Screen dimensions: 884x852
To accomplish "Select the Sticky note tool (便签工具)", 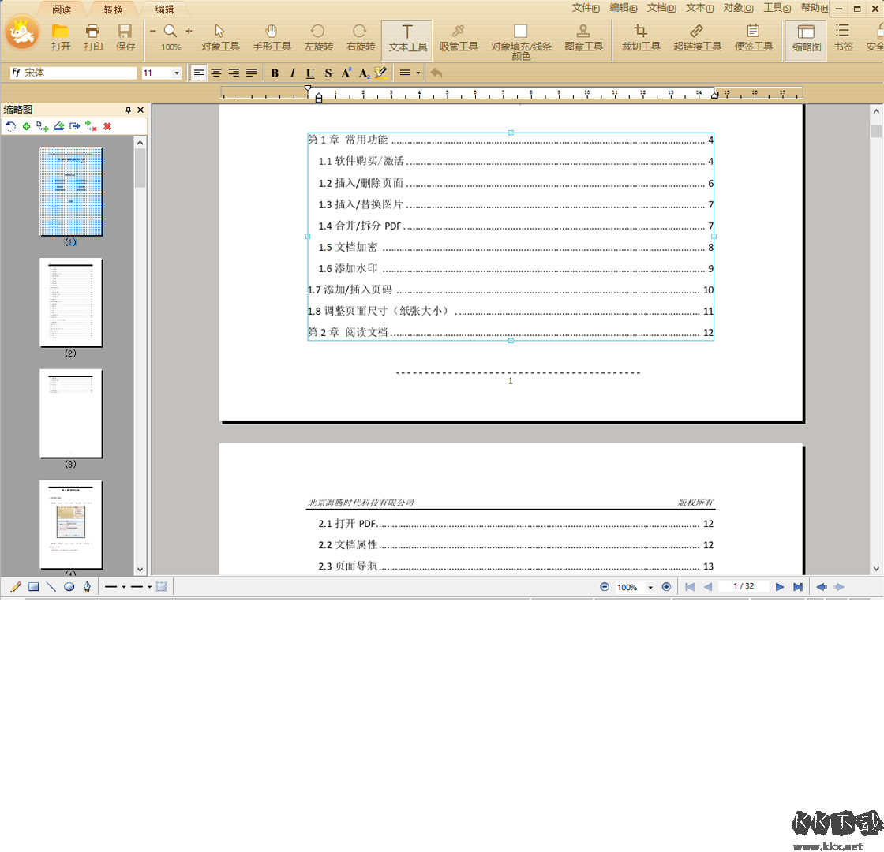I will click(753, 38).
